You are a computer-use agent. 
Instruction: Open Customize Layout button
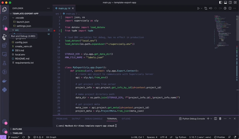point(235,2)
